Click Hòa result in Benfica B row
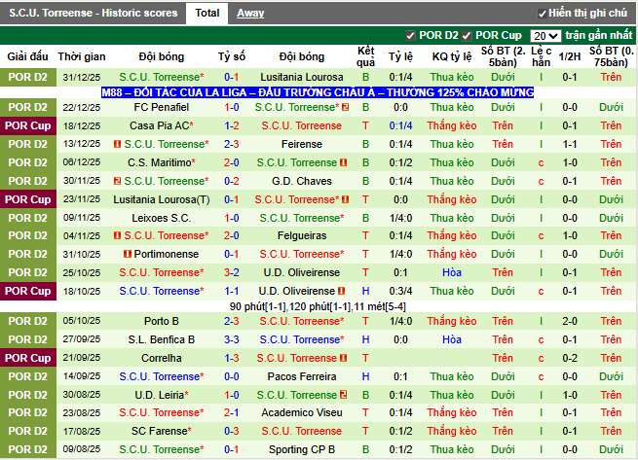This screenshot has width=638, height=460. coord(452,339)
